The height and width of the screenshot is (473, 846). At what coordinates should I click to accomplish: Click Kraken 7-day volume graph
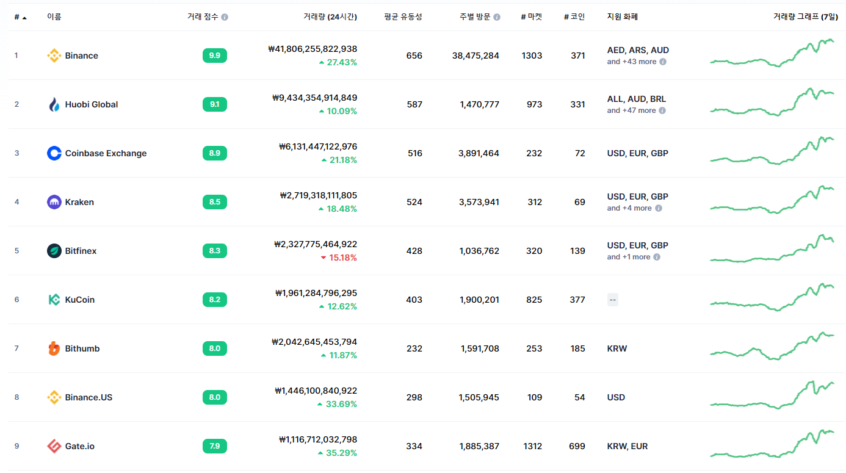tap(772, 200)
